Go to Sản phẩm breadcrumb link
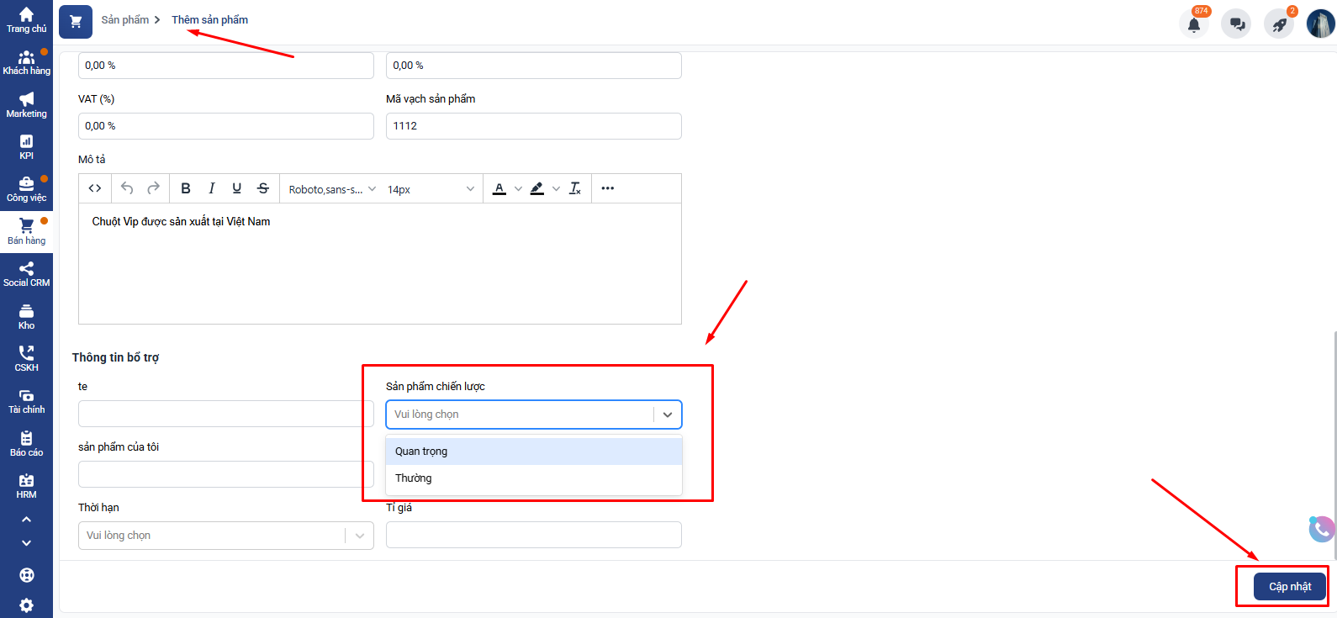This screenshot has width=1337, height=618. click(x=124, y=19)
